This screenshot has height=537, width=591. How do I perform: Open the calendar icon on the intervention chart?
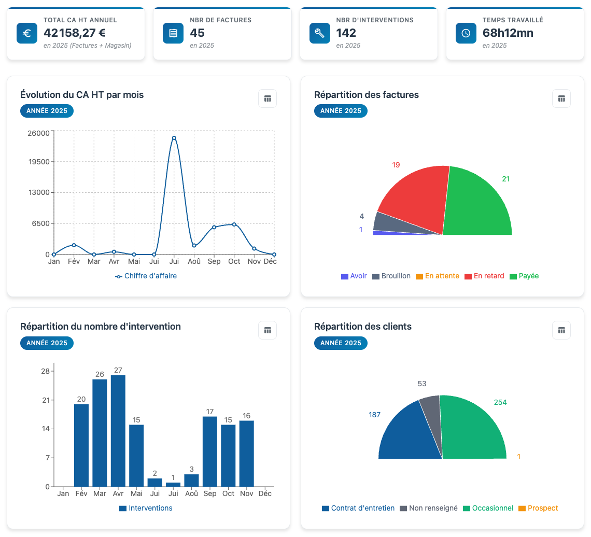tap(268, 330)
